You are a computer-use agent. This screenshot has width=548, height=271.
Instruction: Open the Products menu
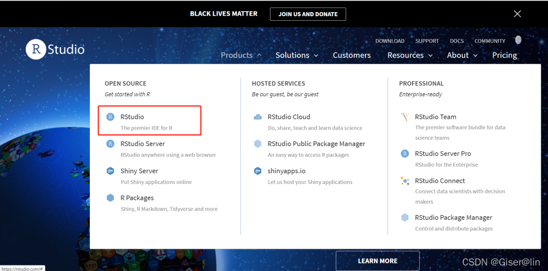click(x=236, y=55)
